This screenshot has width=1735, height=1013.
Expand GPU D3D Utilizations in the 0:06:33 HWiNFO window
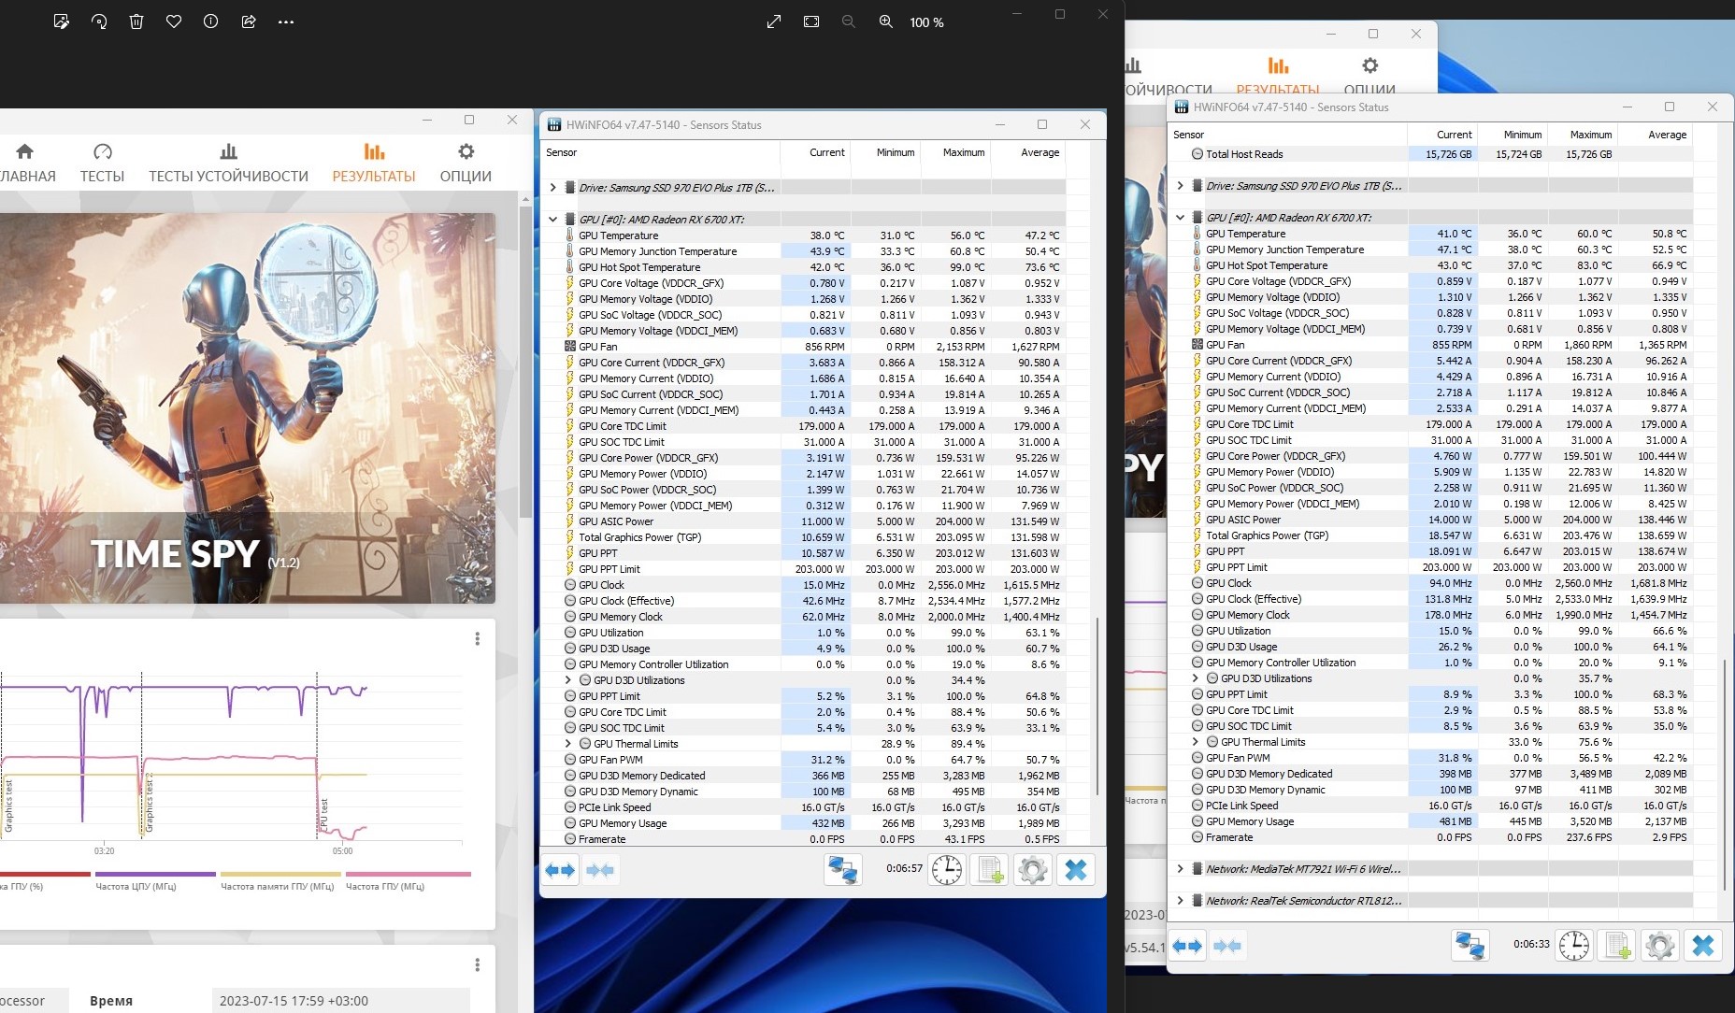click(x=1196, y=678)
